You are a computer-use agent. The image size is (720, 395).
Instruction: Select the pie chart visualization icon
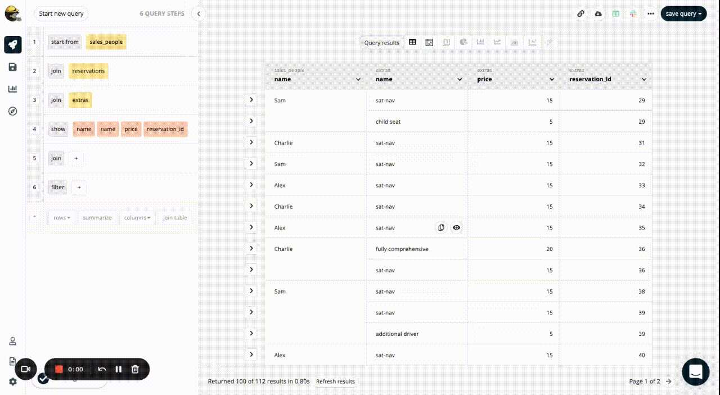pyautogui.click(x=463, y=42)
